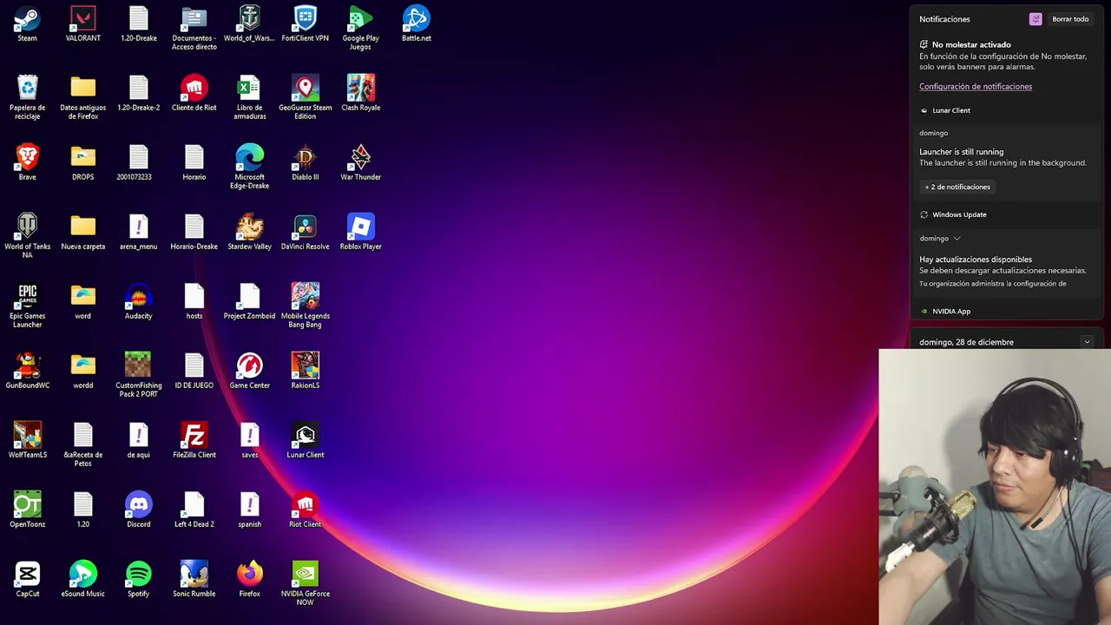1111x625 pixels.
Task: Open the FortiClient VPN icon
Action: pos(305,24)
